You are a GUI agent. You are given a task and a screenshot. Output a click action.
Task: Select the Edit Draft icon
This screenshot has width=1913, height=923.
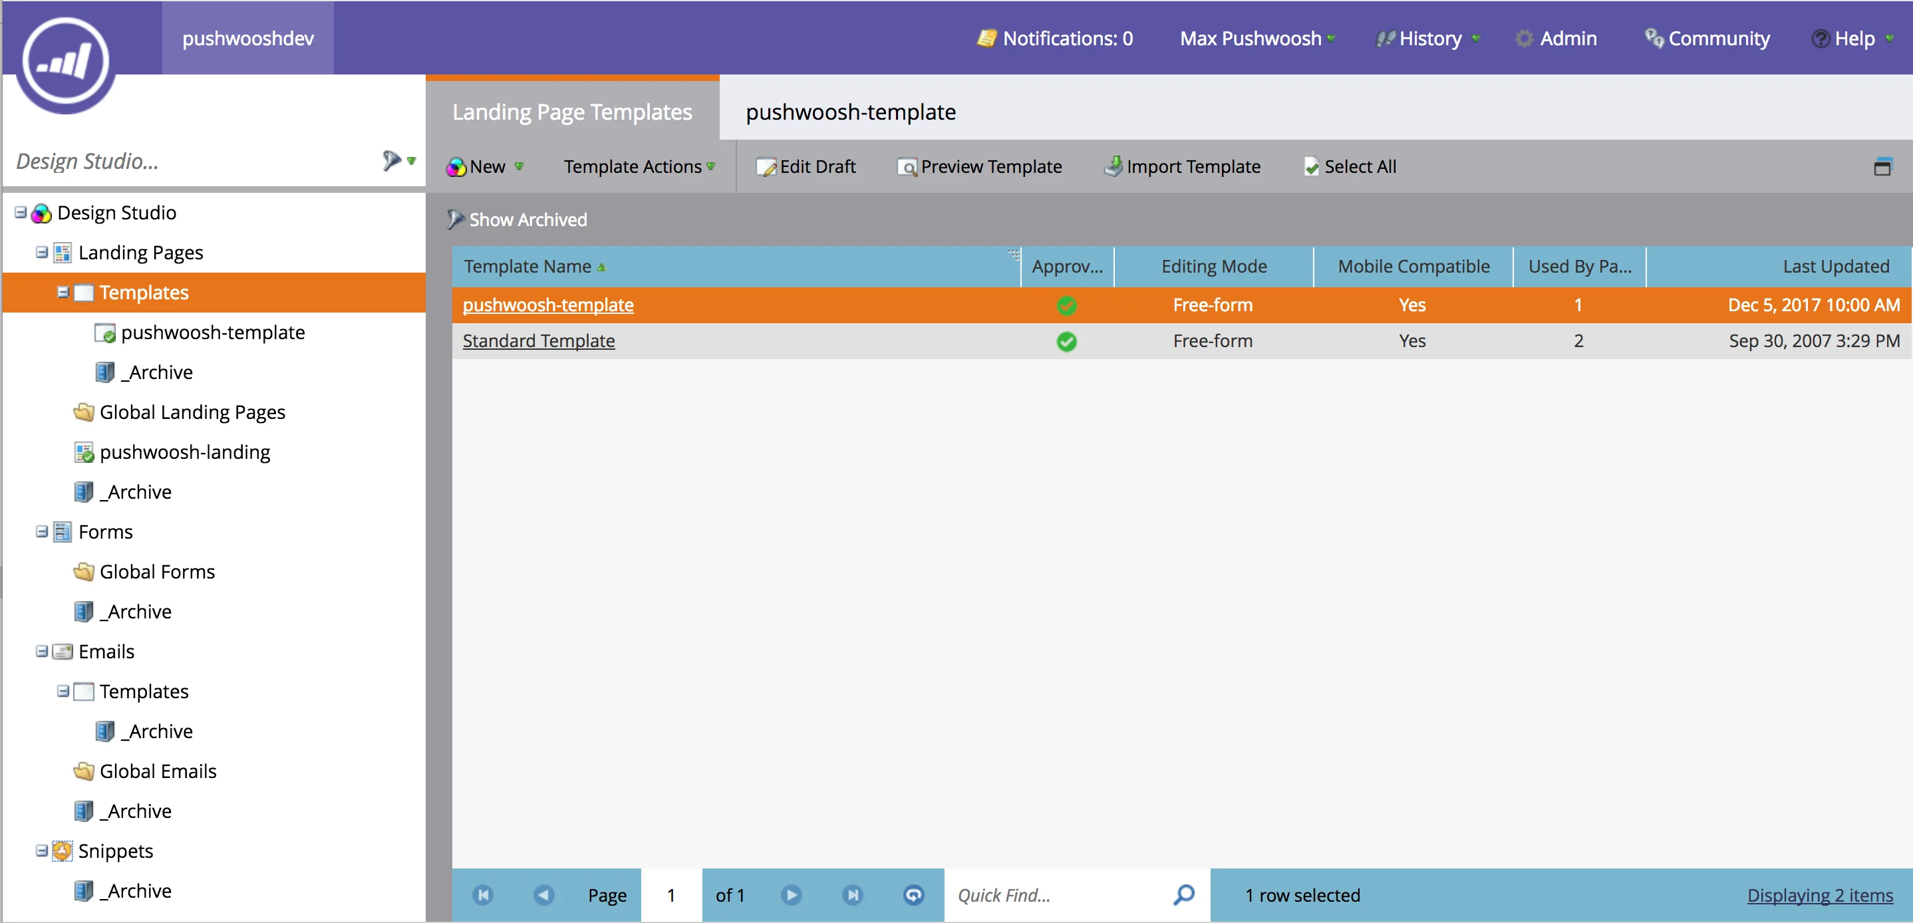pos(766,166)
